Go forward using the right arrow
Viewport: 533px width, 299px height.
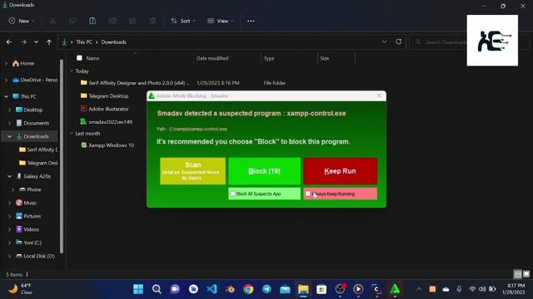click(x=23, y=42)
